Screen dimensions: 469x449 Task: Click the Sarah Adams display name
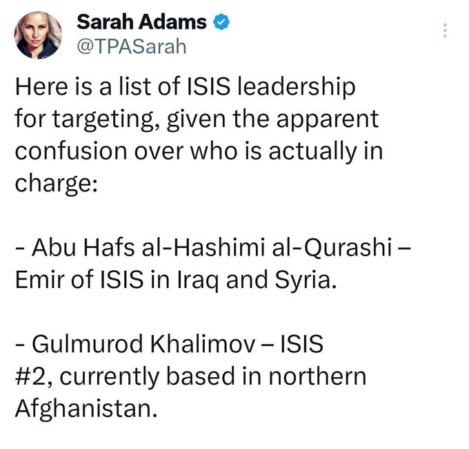pos(141,22)
